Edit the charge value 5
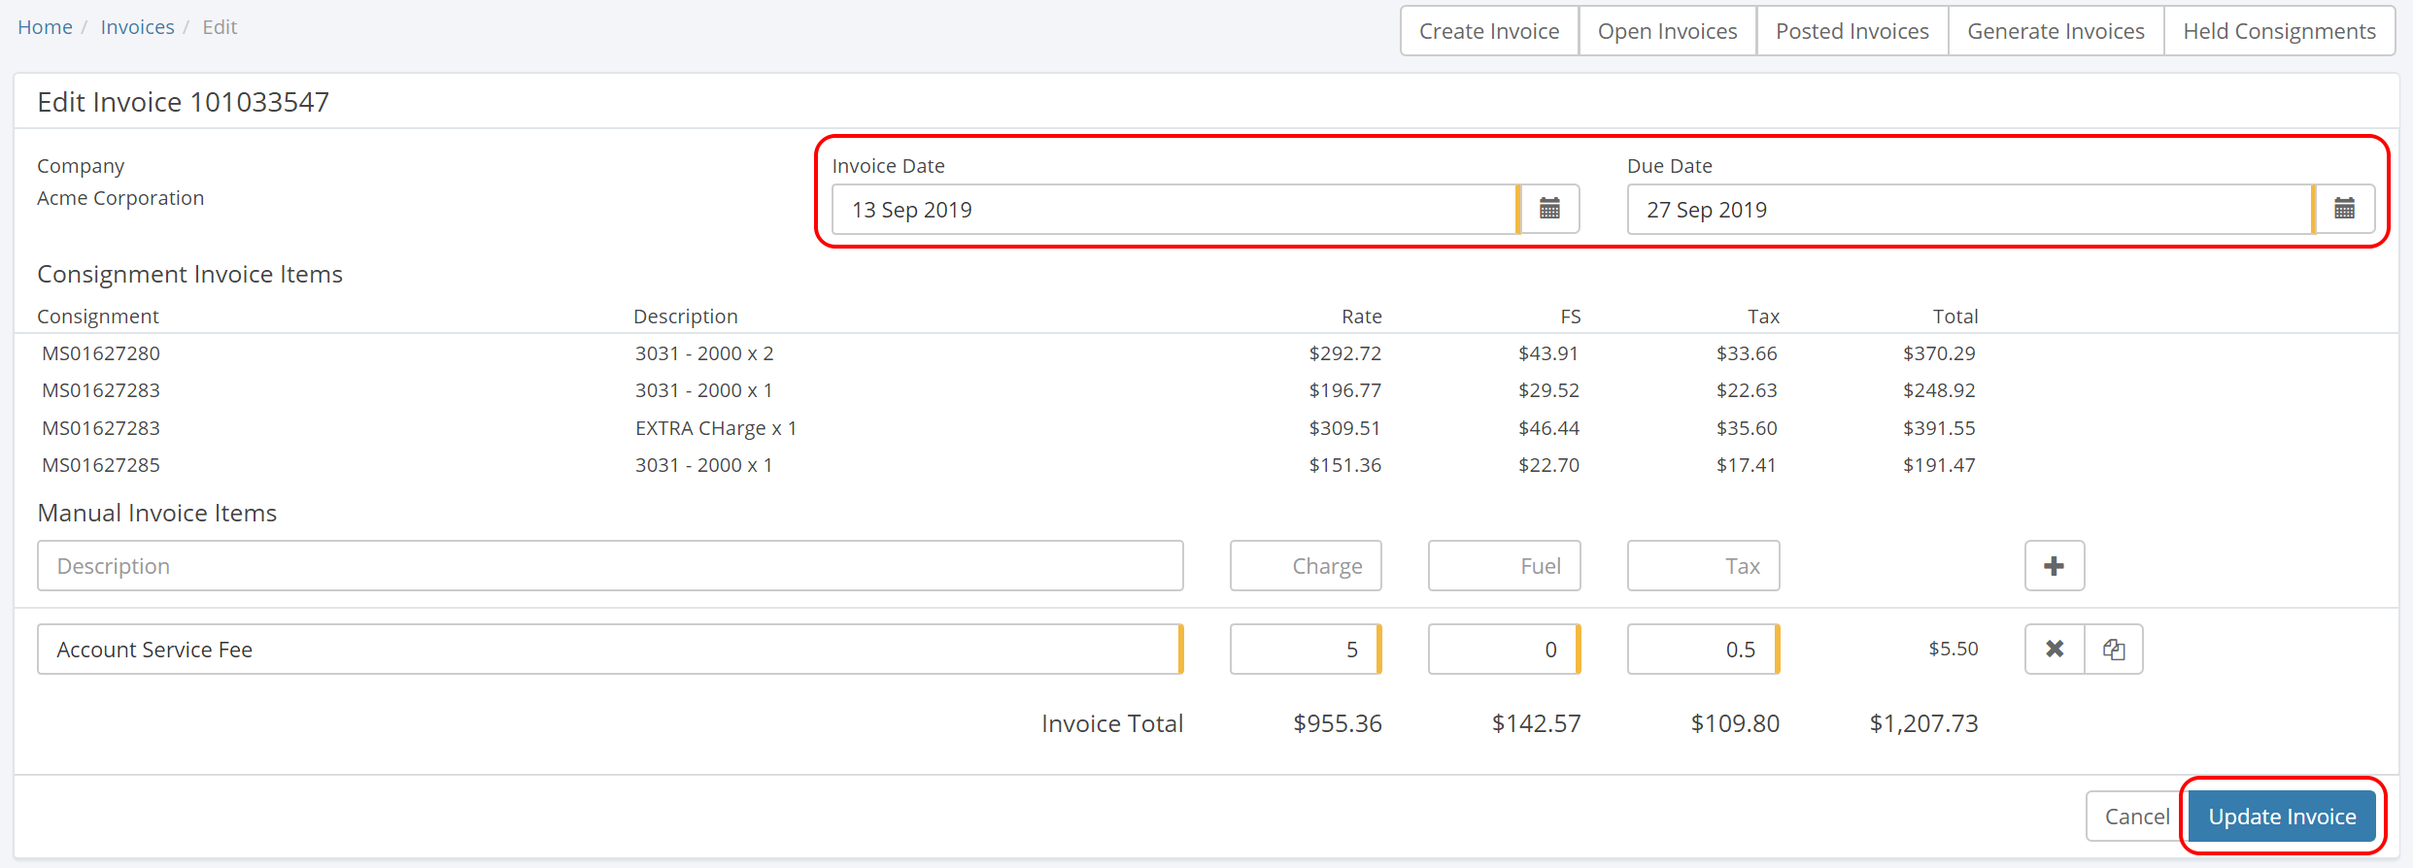 click(x=1306, y=649)
